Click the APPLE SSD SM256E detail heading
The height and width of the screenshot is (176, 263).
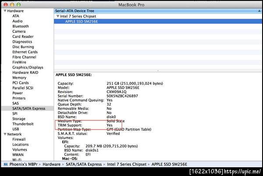[x=74, y=75]
